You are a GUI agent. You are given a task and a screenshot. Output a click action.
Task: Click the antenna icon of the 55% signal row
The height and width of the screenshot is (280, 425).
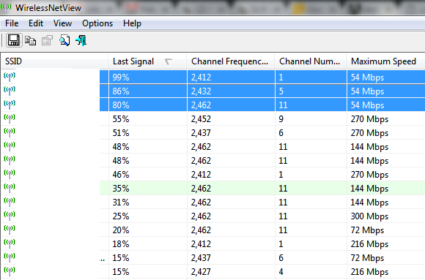pyautogui.click(x=10, y=118)
